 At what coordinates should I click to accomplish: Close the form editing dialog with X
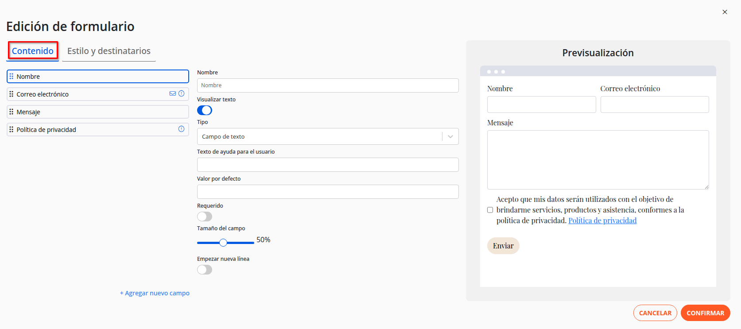pos(725,12)
